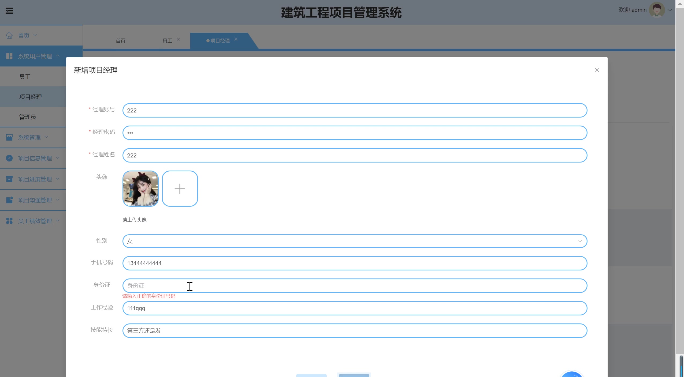The image size is (684, 377).
Task: Click the plus icon to upload new avatar
Action: pos(180,188)
